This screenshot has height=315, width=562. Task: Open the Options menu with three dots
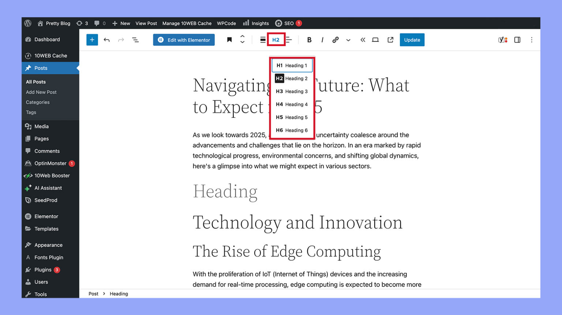tap(532, 40)
